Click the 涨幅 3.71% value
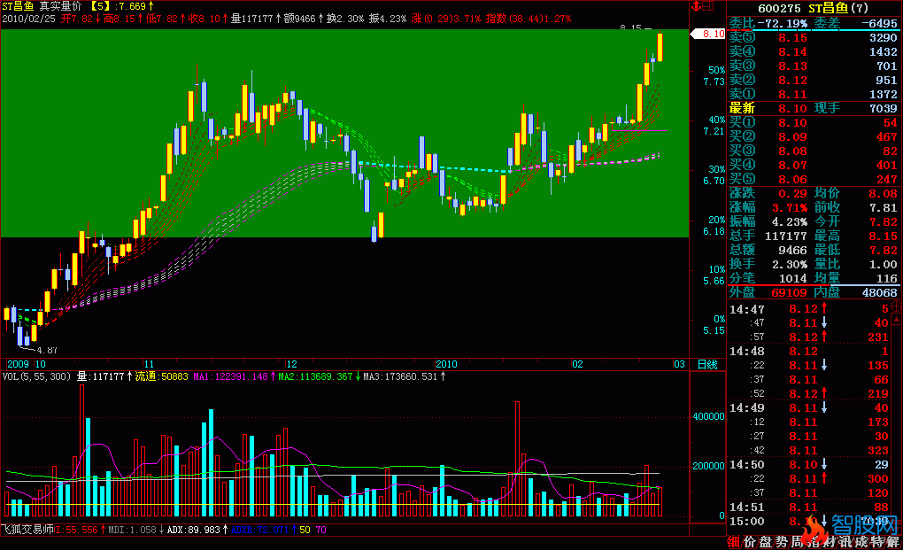 [x=790, y=207]
